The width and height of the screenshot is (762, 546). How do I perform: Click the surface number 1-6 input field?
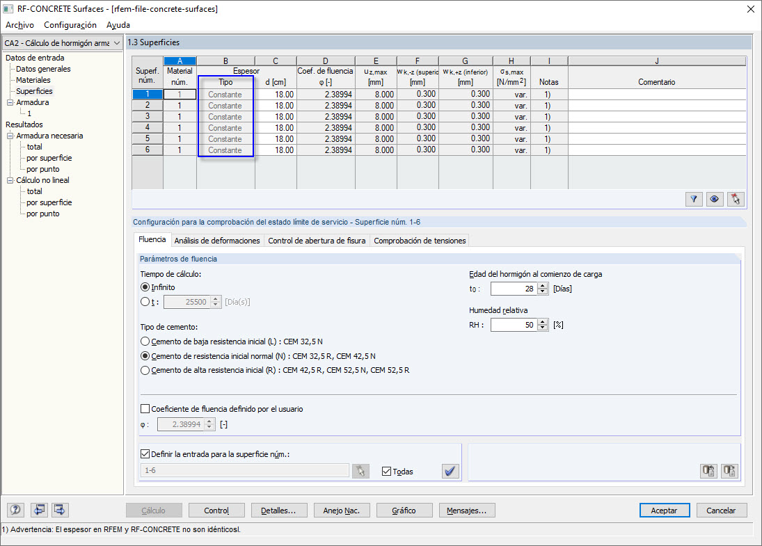(245, 471)
